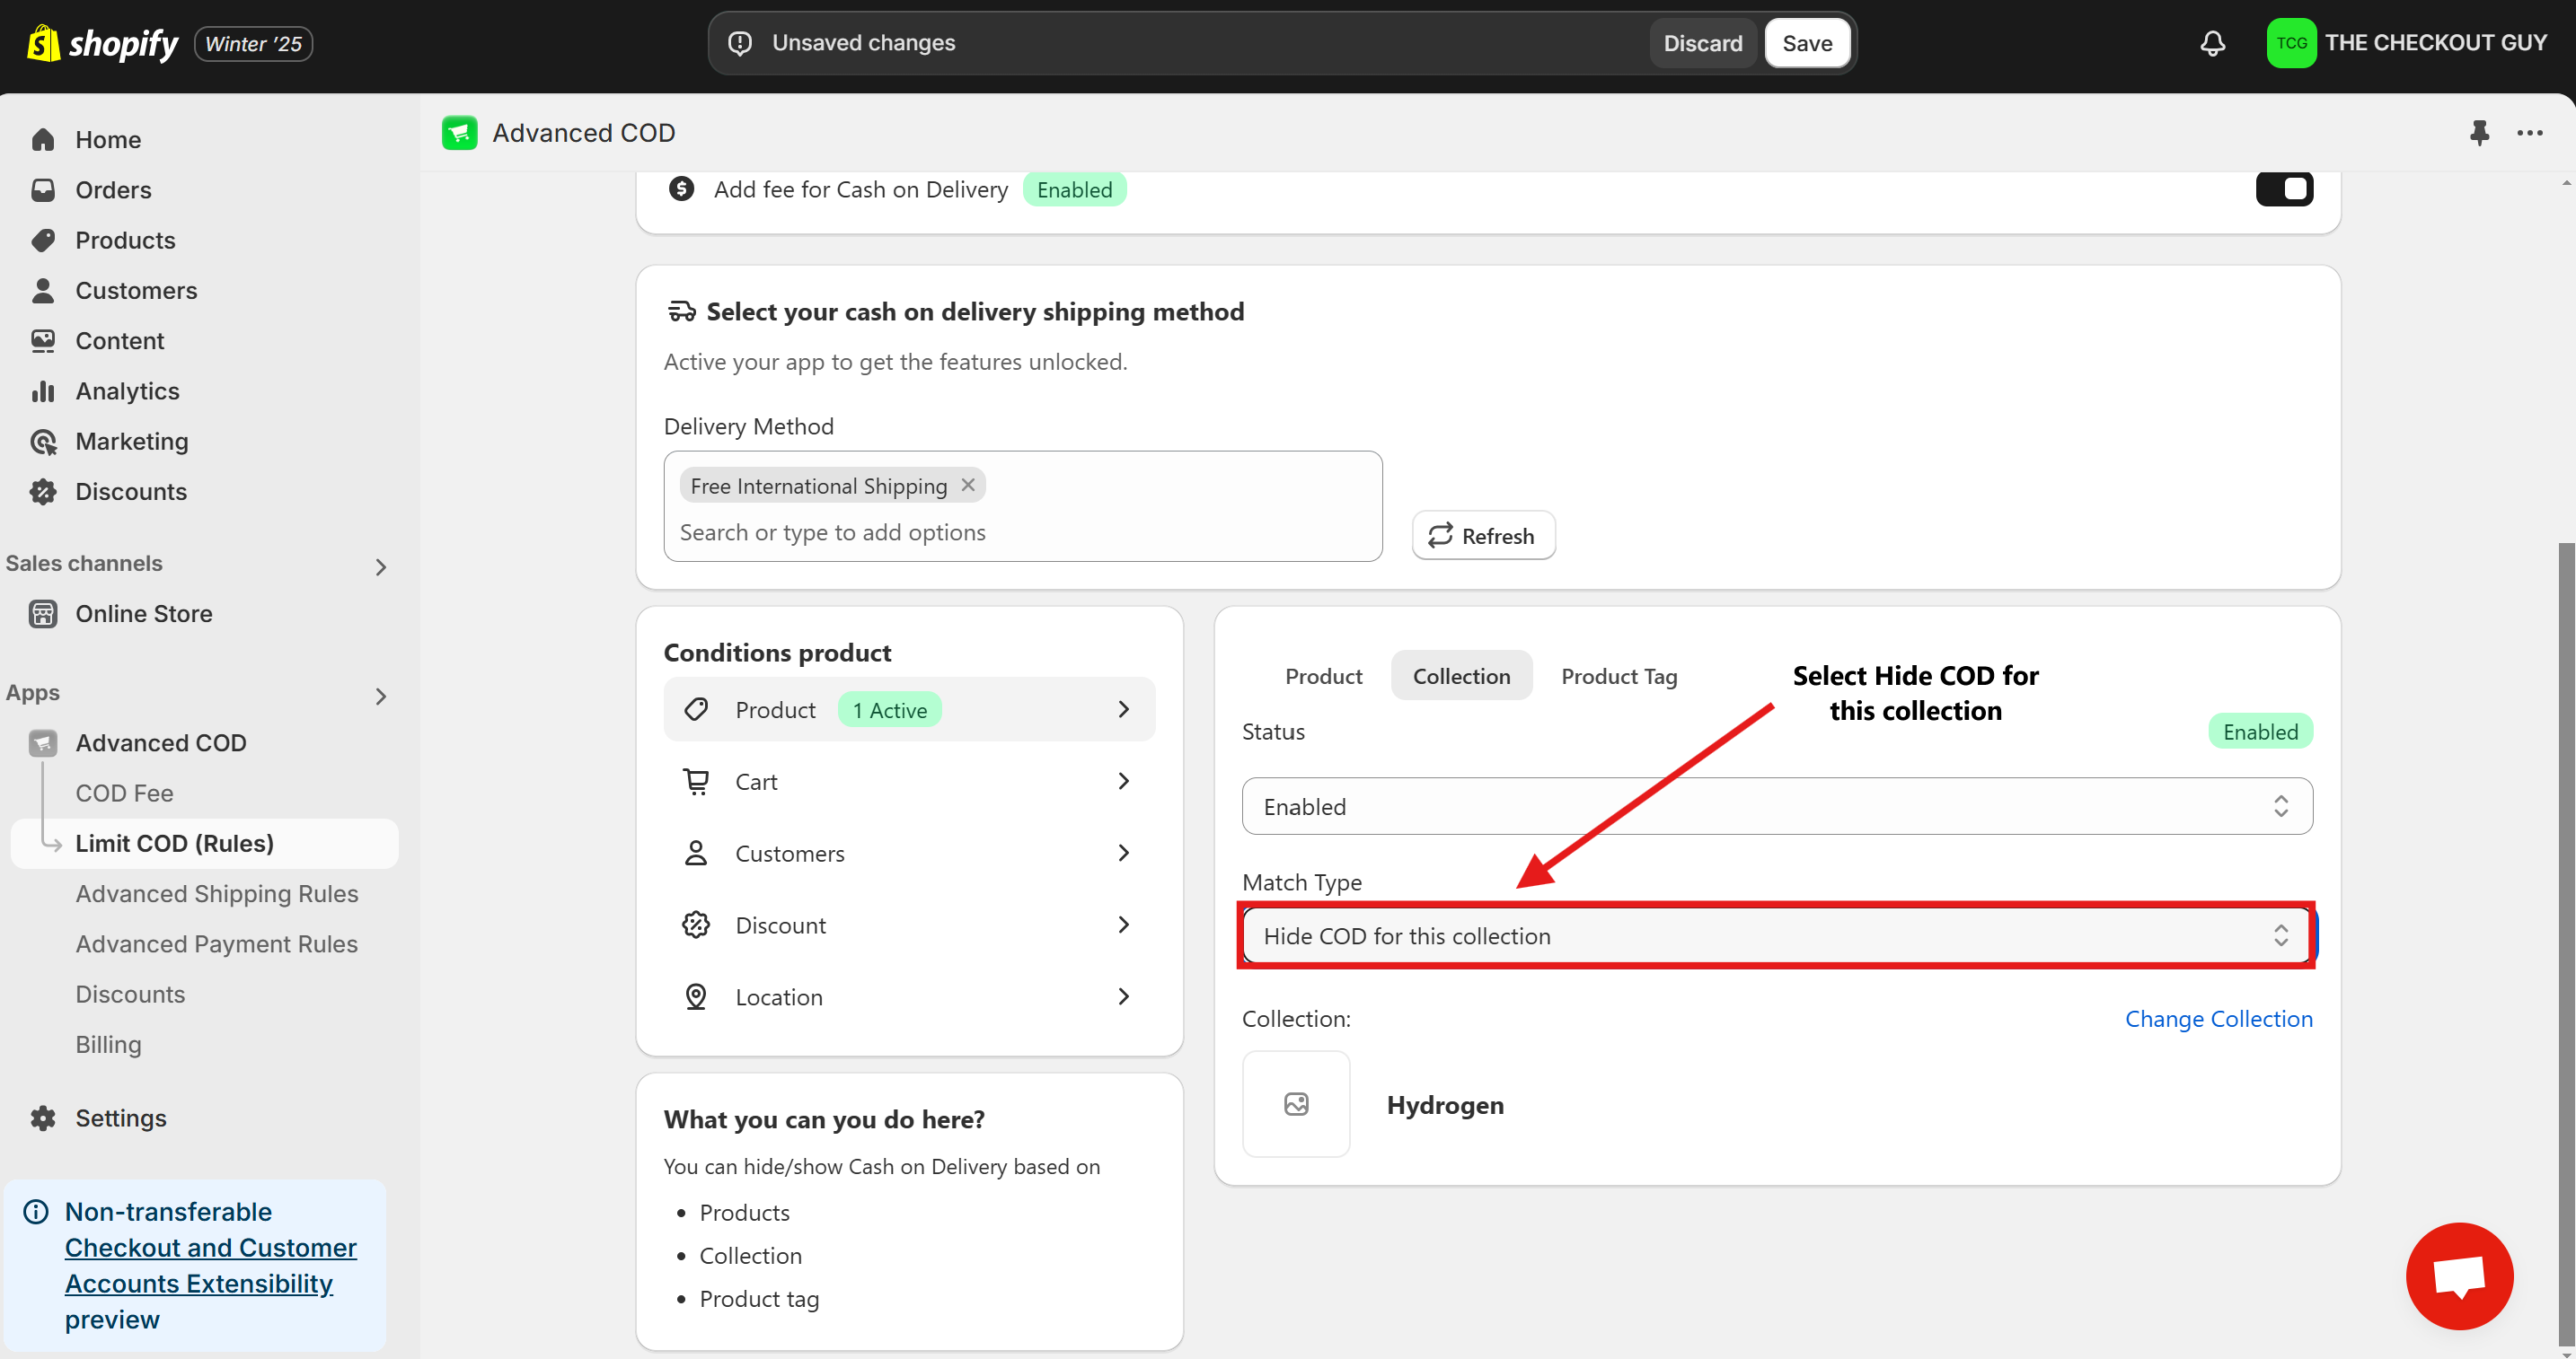Click the Hydrogen collection image placeholder
Viewport: 2576px width, 1359px height.
coord(1296,1103)
